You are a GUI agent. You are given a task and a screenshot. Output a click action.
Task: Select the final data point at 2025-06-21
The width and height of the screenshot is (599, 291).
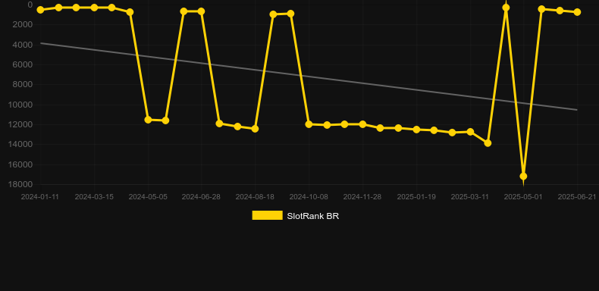point(577,12)
